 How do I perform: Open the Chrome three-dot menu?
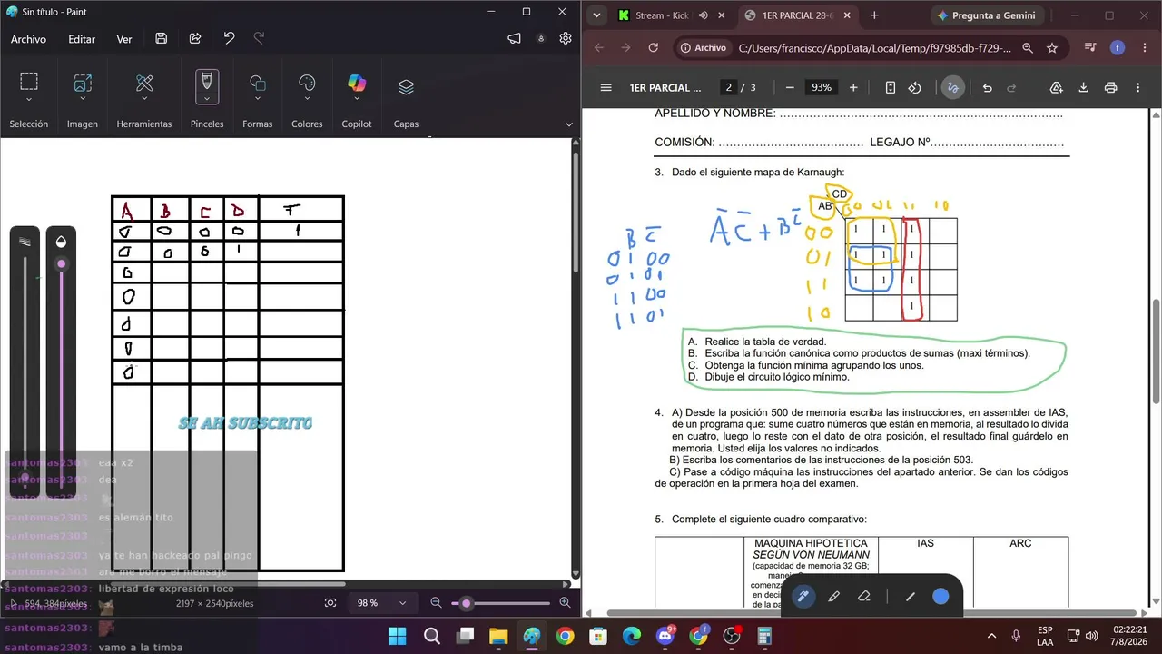(1145, 48)
